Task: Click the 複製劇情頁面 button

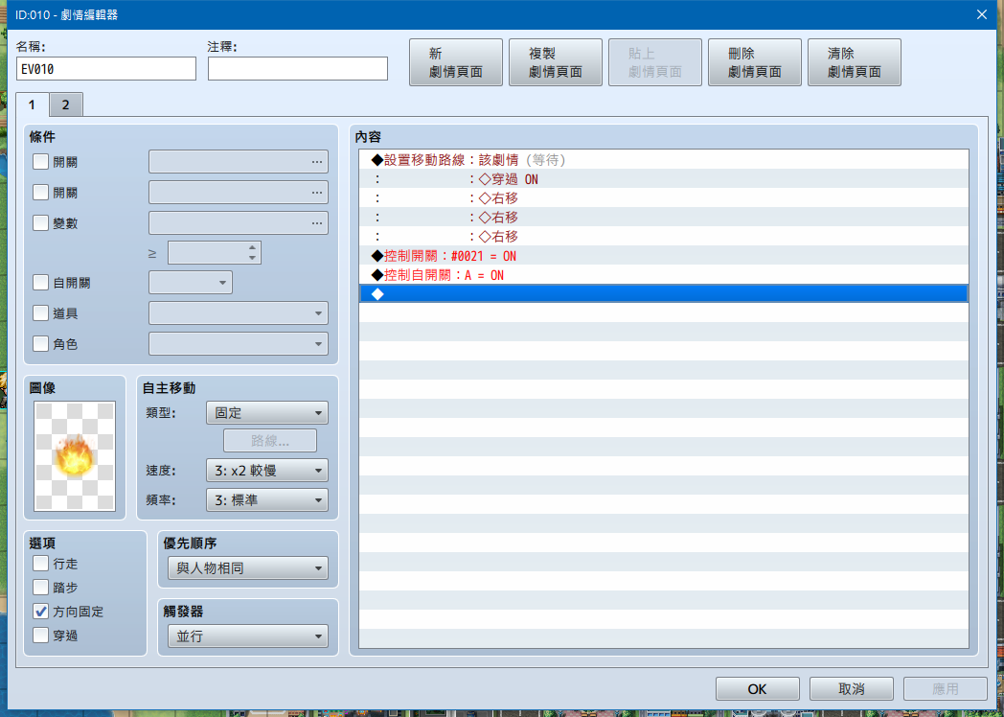Action: pos(555,62)
